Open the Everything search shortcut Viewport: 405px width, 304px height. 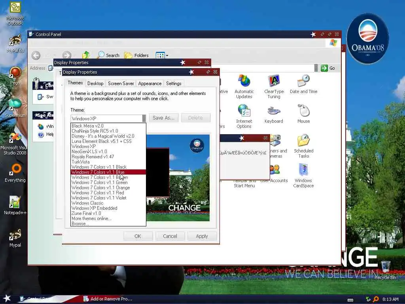(x=15, y=173)
